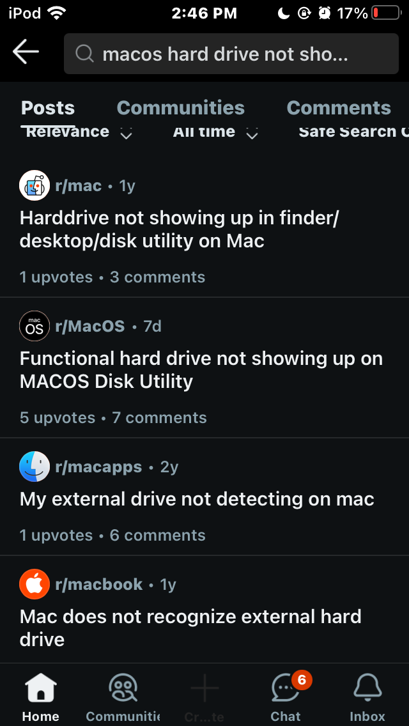Tap the search input field
The image size is (409, 726).
(x=243, y=54)
